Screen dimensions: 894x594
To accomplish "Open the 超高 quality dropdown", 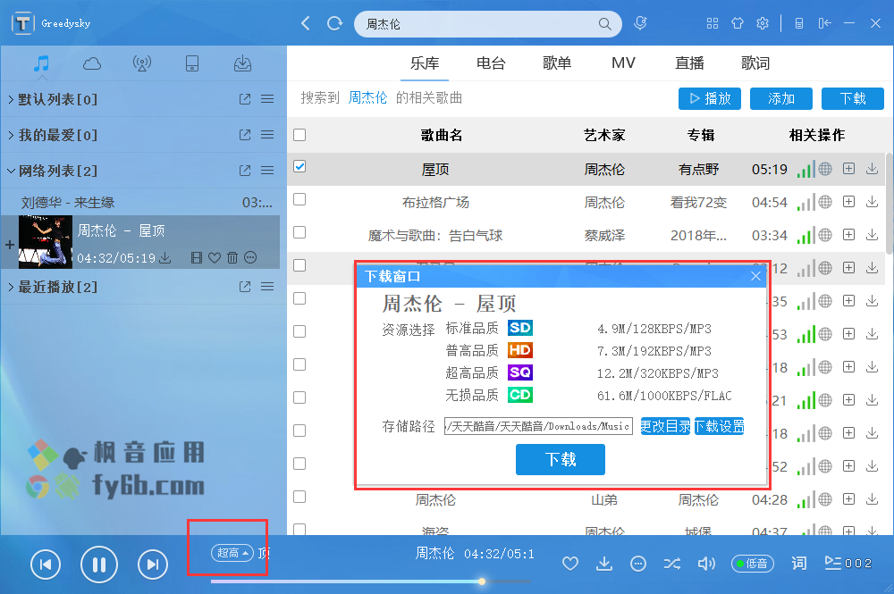I will coord(232,553).
